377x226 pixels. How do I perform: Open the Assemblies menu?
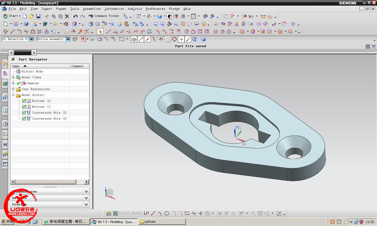[92, 9]
